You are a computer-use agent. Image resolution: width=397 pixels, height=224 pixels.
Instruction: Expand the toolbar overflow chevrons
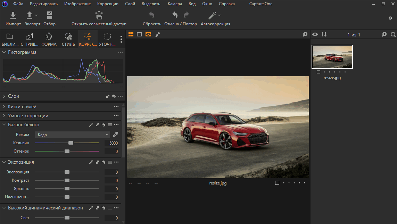(x=390, y=18)
